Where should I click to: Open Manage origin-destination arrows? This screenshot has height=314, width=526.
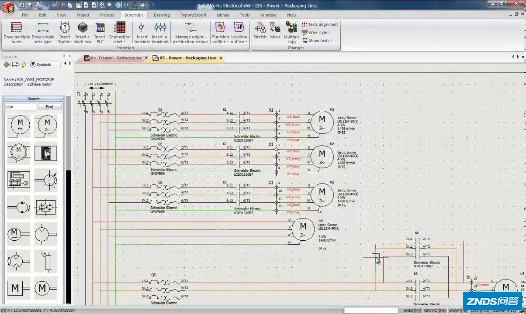(x=190, y=33)
